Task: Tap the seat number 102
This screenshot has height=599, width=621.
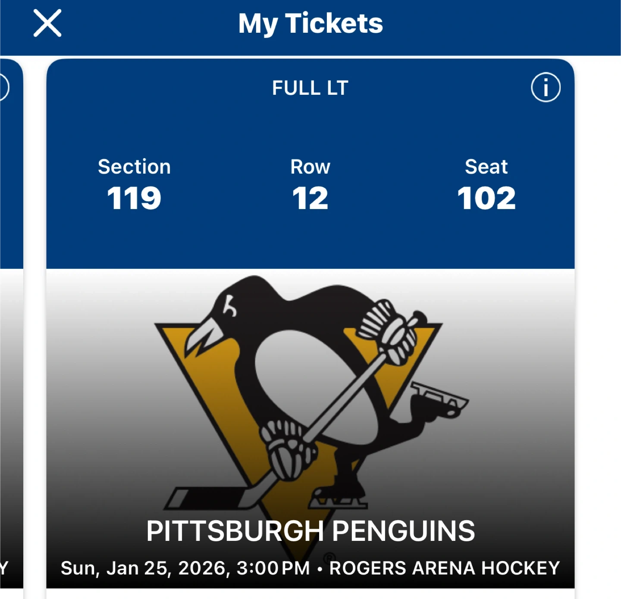Action: (x=486, y=198)
